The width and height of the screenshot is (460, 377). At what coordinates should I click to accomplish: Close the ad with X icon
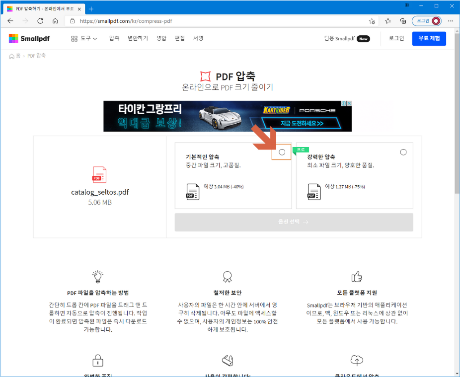349,103
